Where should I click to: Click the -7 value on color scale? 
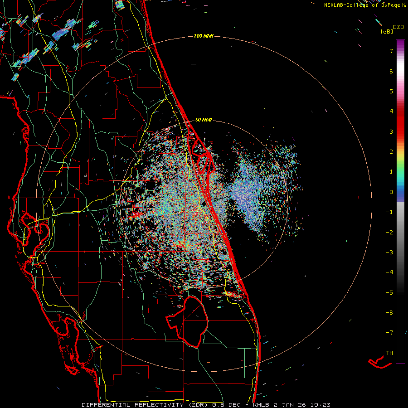click(389, 333)
